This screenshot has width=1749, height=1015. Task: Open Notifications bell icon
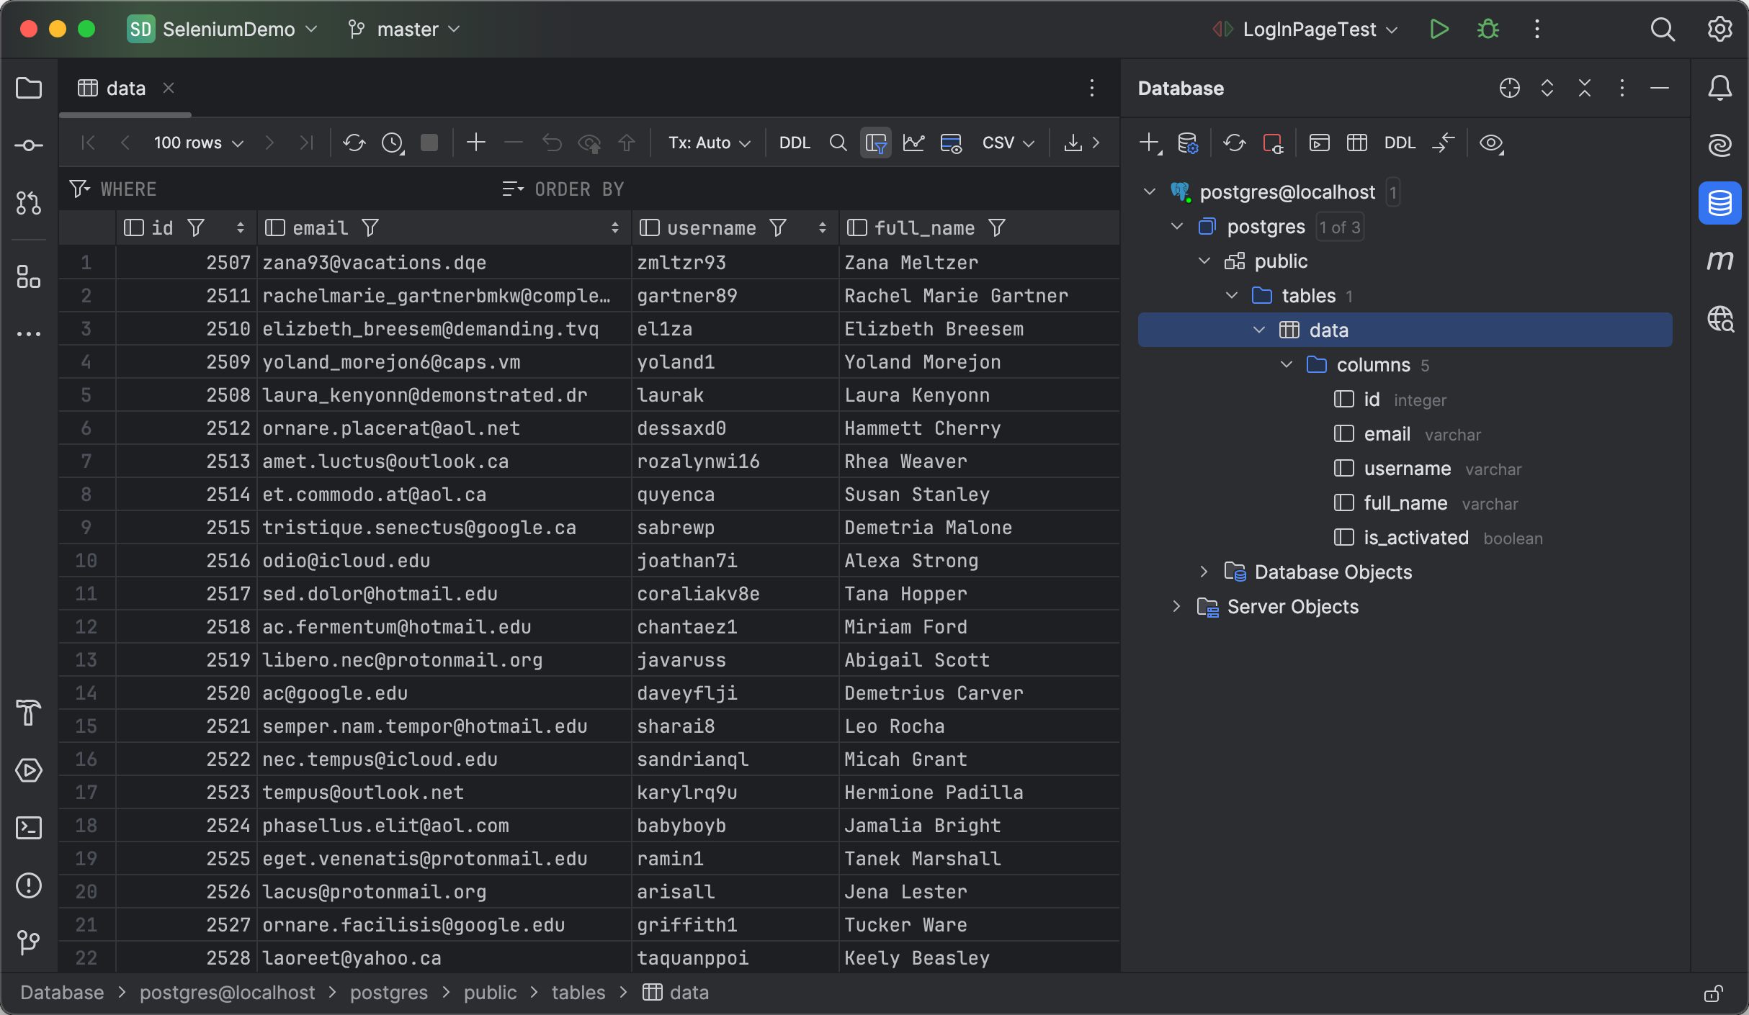pyautogui.click(x=1720, y=89)
